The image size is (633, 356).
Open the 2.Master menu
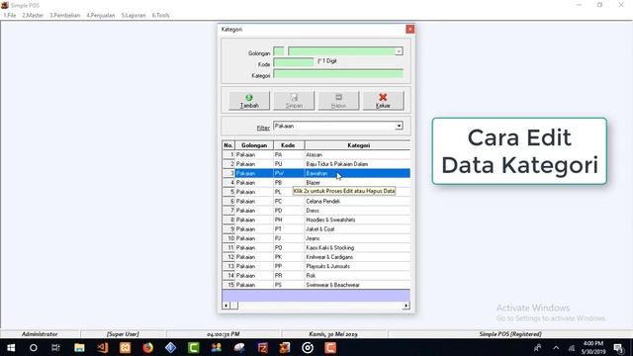coord(33,16)
